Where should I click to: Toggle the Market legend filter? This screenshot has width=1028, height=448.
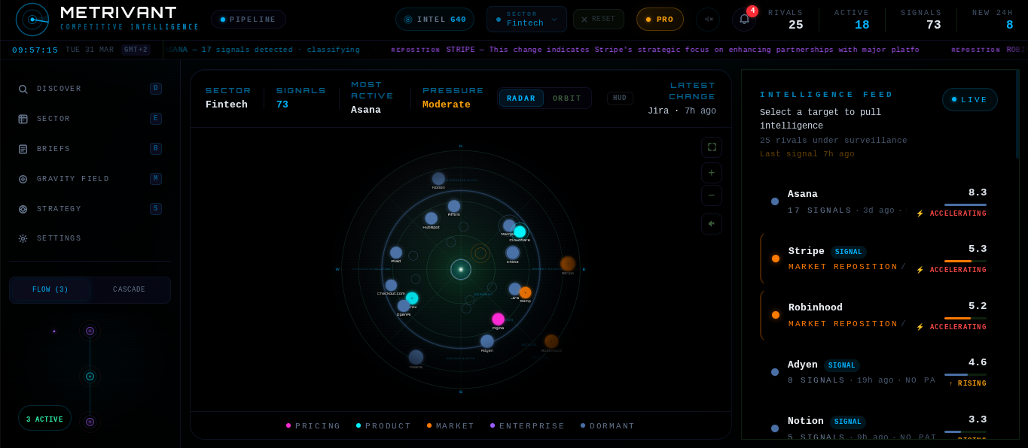[450, 425]
